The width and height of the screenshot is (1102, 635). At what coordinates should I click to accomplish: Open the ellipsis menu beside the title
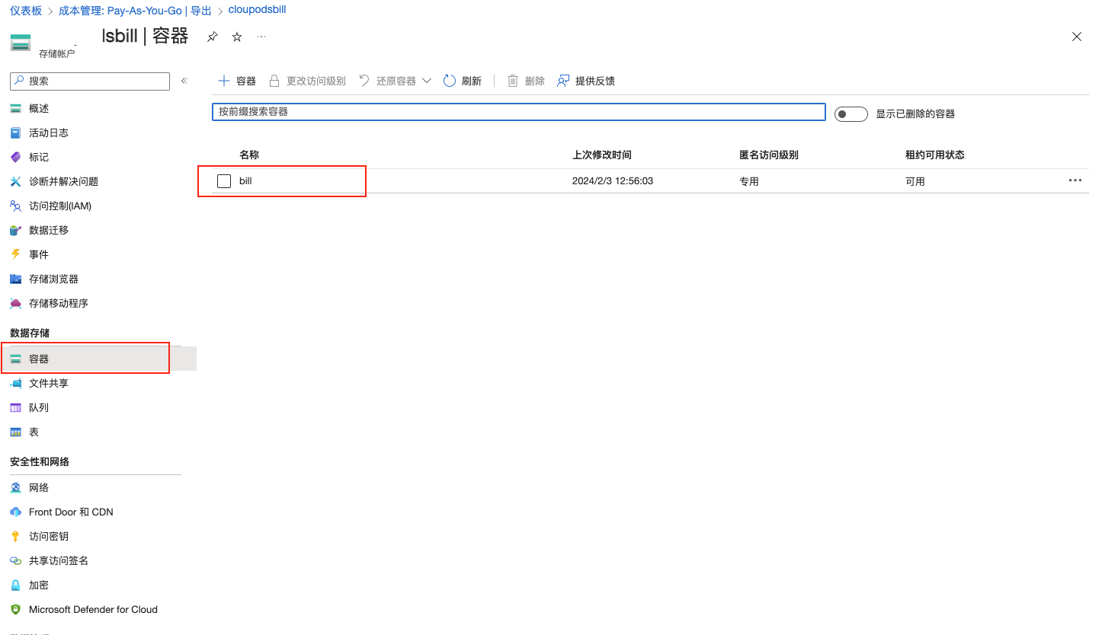pyautogui.click(x=261, y=37)
